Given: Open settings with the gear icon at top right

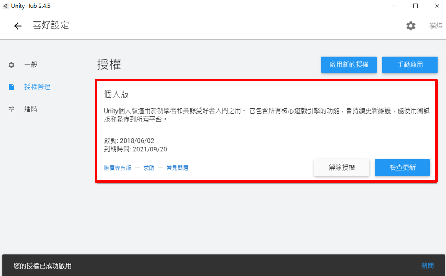Looking at the screenshot, I should click(411, 26).
